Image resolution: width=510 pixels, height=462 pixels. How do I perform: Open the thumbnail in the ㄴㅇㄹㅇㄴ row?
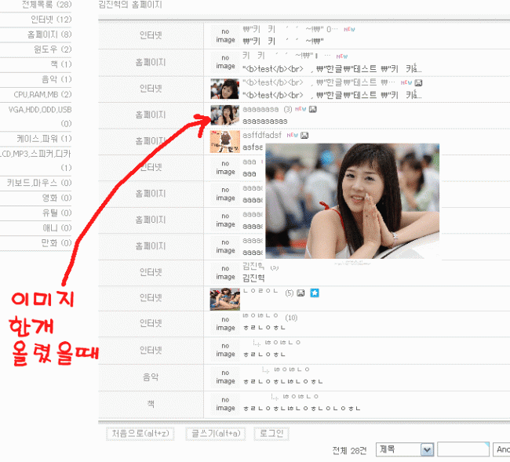(224, 299)
